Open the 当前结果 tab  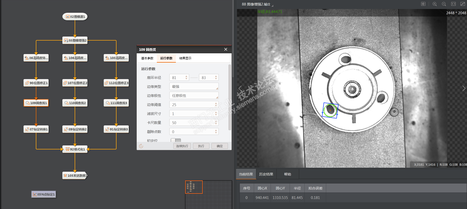[246, 174]
